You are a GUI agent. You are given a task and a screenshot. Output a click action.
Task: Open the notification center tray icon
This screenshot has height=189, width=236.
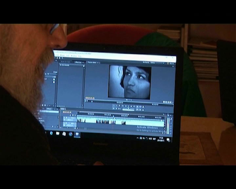pos(168,139)
